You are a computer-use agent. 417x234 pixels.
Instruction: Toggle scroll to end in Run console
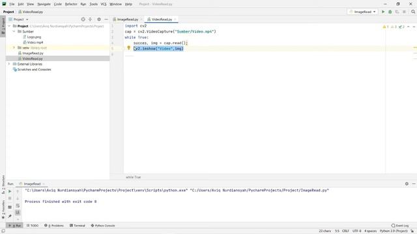tap(18, 213)
